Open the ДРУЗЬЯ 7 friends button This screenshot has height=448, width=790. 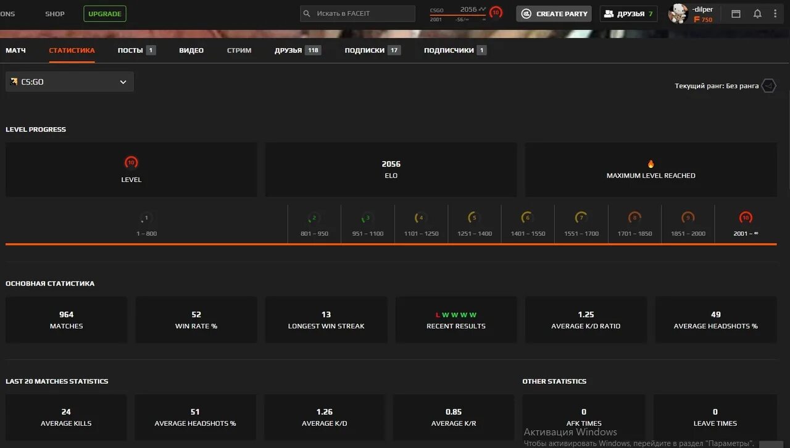[x=628, y=14]
